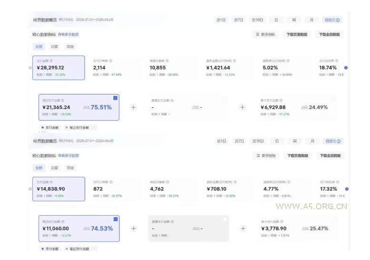Select the 支付金额 ¥28,295.12 metric card

[x=59, y=68]
